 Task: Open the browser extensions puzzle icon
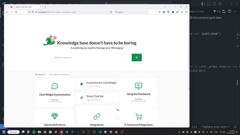182,12
